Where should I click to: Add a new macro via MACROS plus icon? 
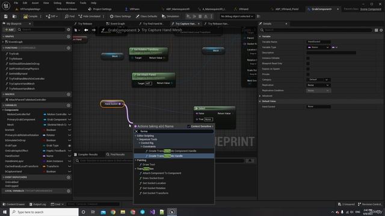[69, 94]
